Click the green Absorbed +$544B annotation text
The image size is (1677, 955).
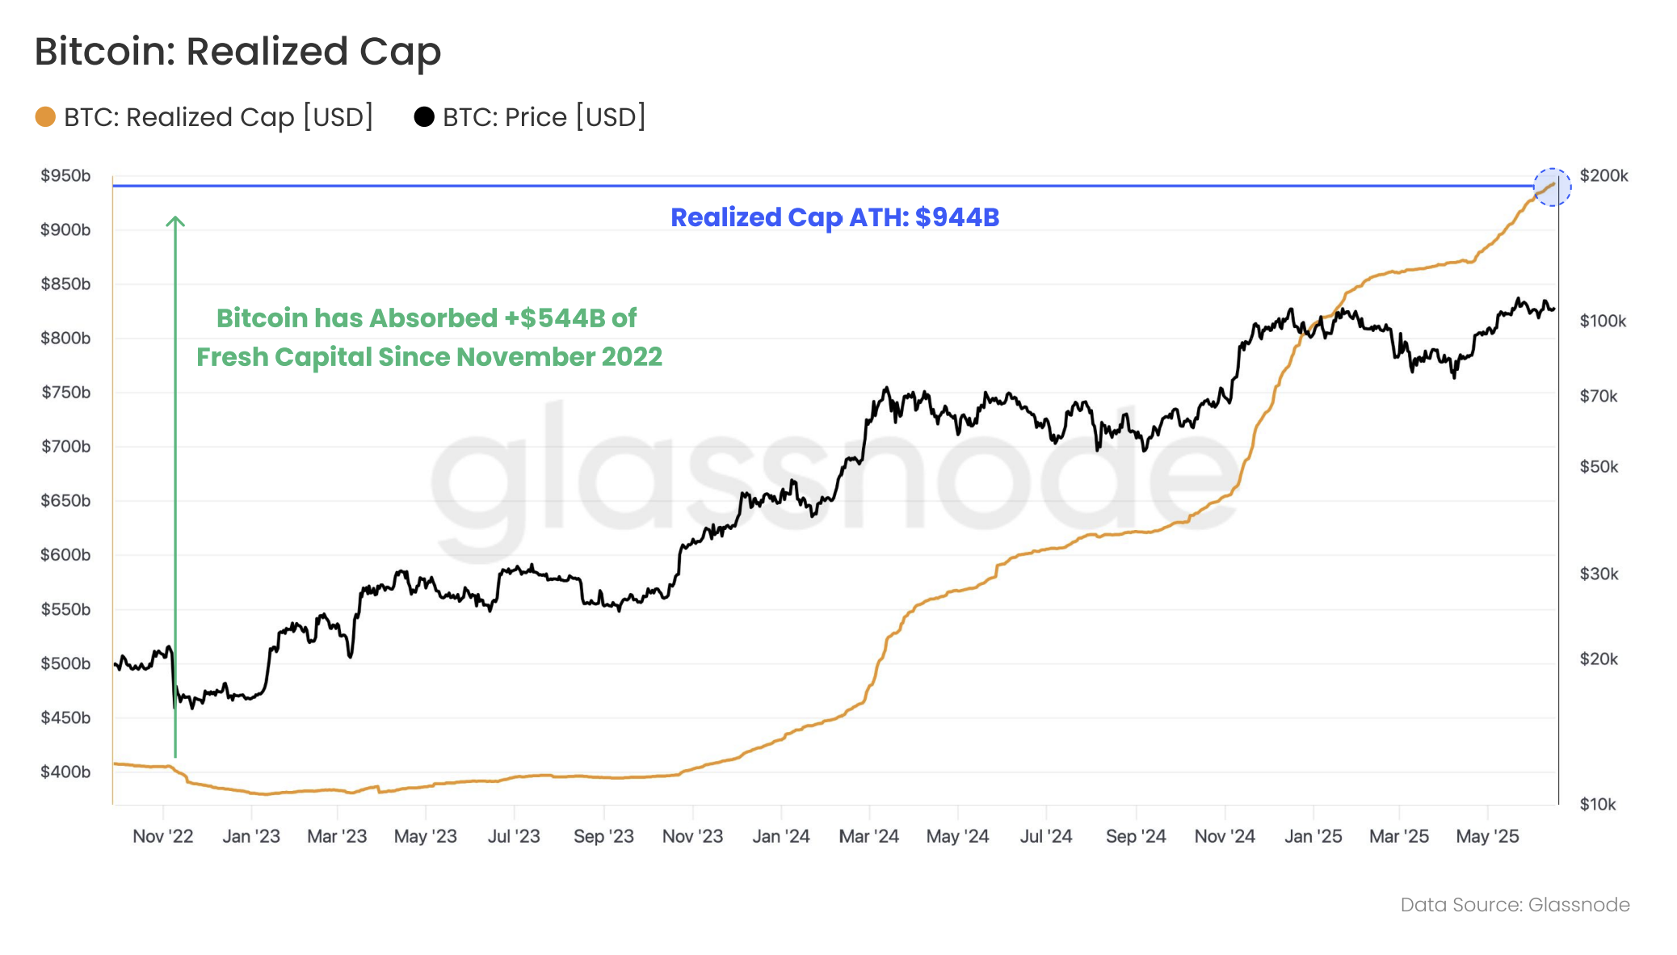click(428, 337)
